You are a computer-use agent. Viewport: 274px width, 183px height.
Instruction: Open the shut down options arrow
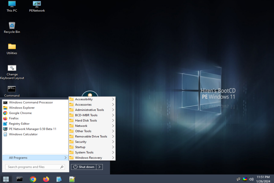(100, 167)
